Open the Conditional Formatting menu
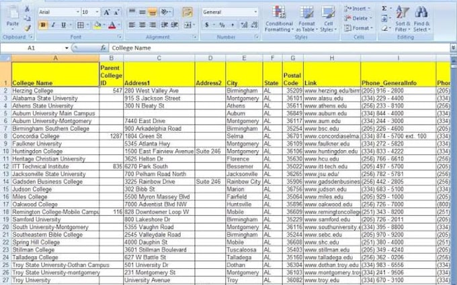Image resolution: width=457 pixels, height=285 pixels. (x=279, y=19)
